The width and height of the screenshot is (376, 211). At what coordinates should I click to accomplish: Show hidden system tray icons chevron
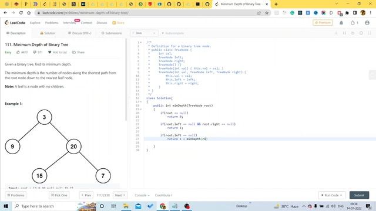click(x=304, y=206)
